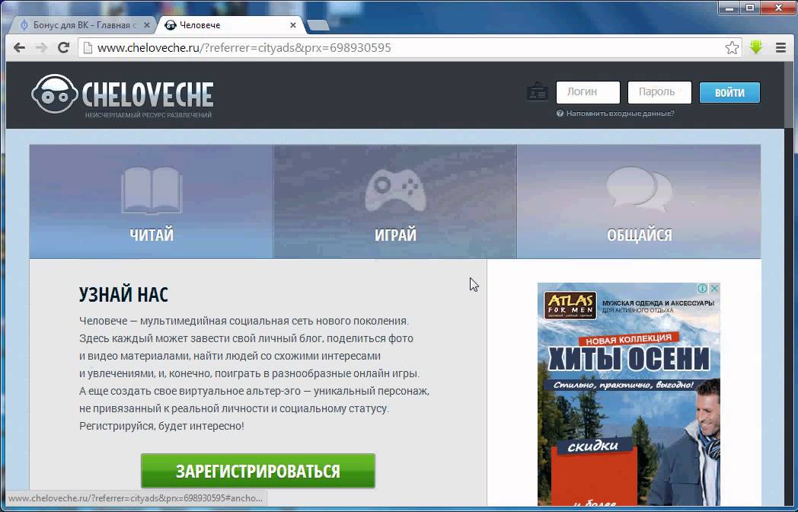
Task: Click the Пароль input field
Action: pos(659,92)
